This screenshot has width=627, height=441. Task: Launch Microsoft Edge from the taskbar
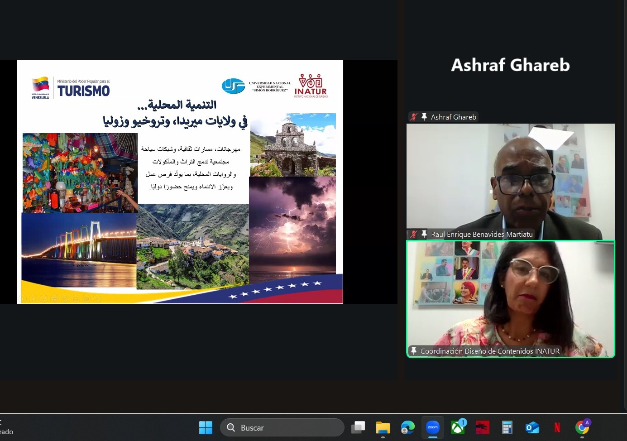click(407, 427)
